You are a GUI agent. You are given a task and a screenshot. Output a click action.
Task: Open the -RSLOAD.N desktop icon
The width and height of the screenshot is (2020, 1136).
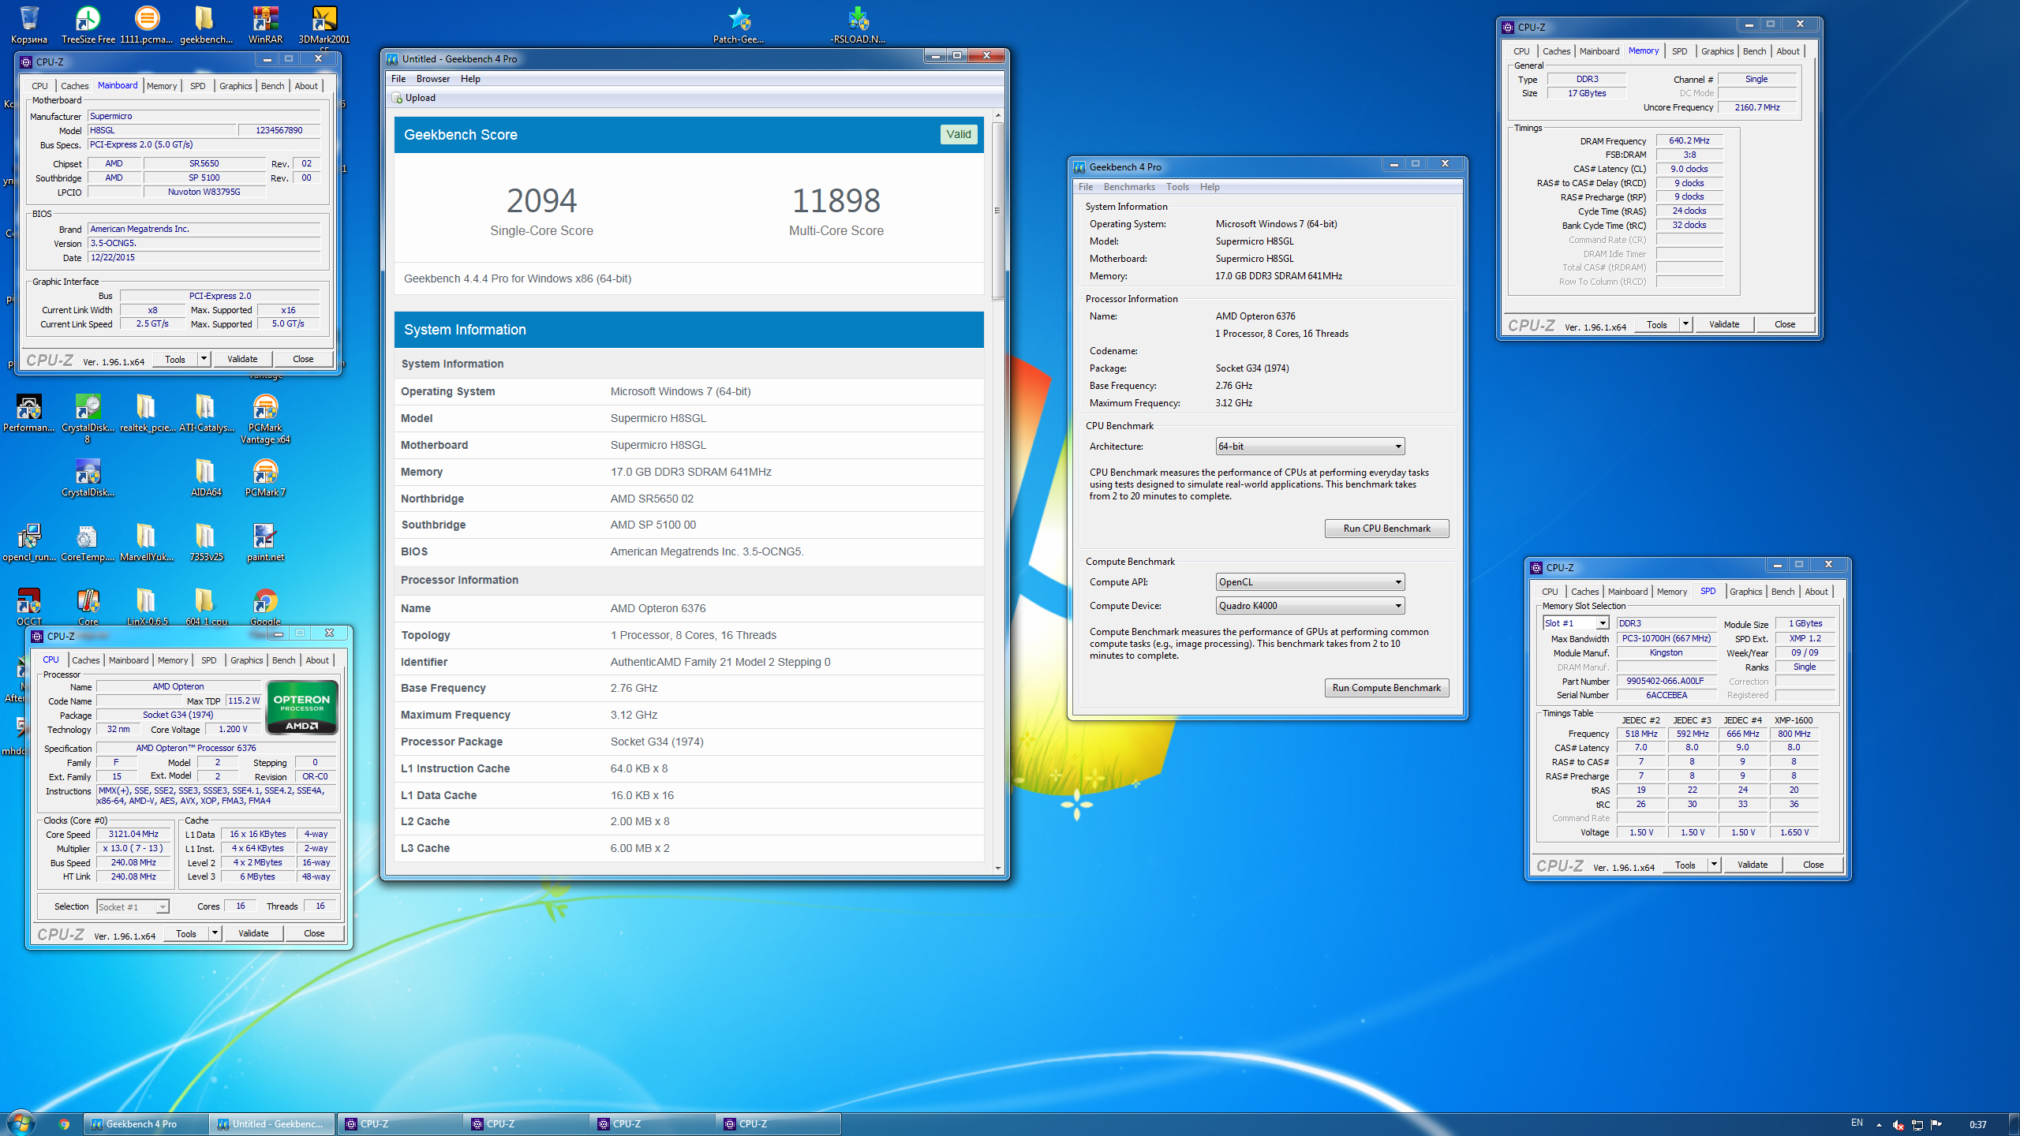(x=858, y=24)
